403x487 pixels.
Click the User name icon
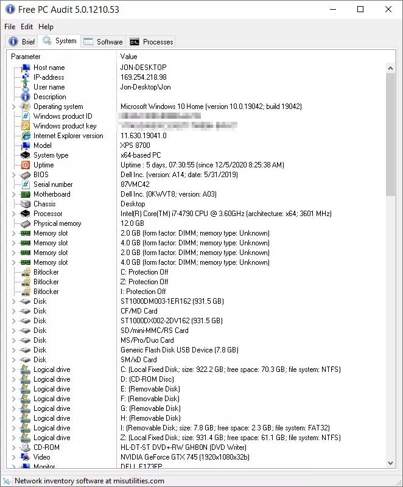tap(26, 87)
